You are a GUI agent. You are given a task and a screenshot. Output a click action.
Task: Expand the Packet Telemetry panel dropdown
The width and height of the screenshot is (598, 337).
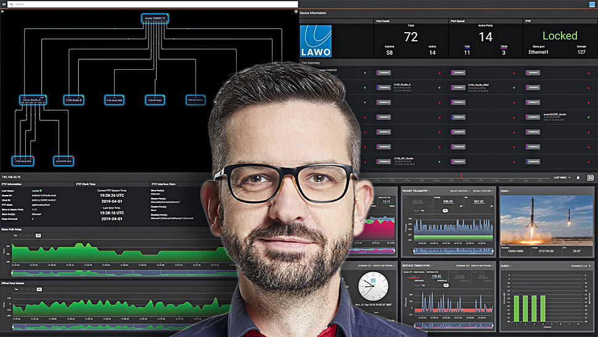[x=418, y=191]
